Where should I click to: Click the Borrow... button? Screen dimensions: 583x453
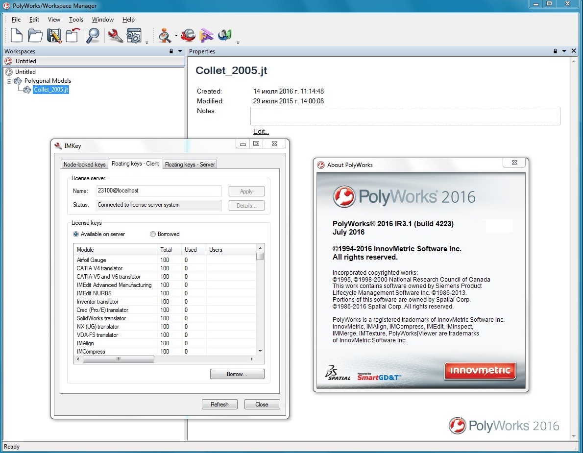(237, 374)
